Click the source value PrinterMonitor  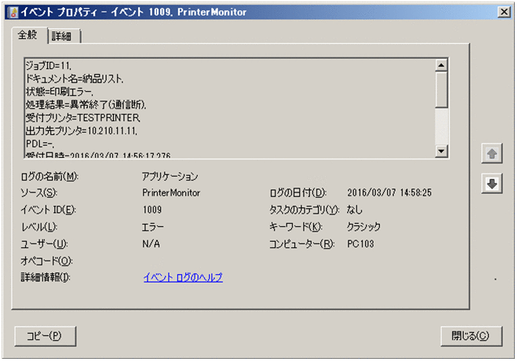171,192
